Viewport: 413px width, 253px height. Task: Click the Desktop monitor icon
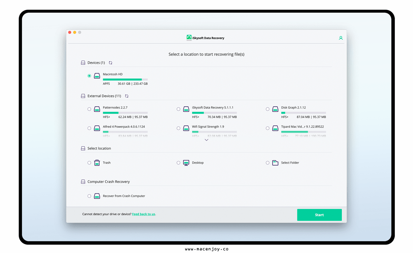[x=186, y=162]
